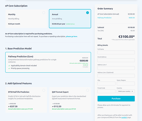
Task: Click the Applicability domain check green checkmark
Action: [x=9, y=66]
